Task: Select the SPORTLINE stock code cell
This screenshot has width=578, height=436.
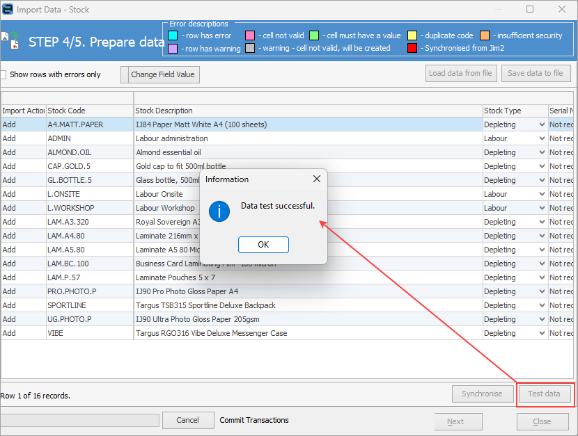Action: [90, 305]
